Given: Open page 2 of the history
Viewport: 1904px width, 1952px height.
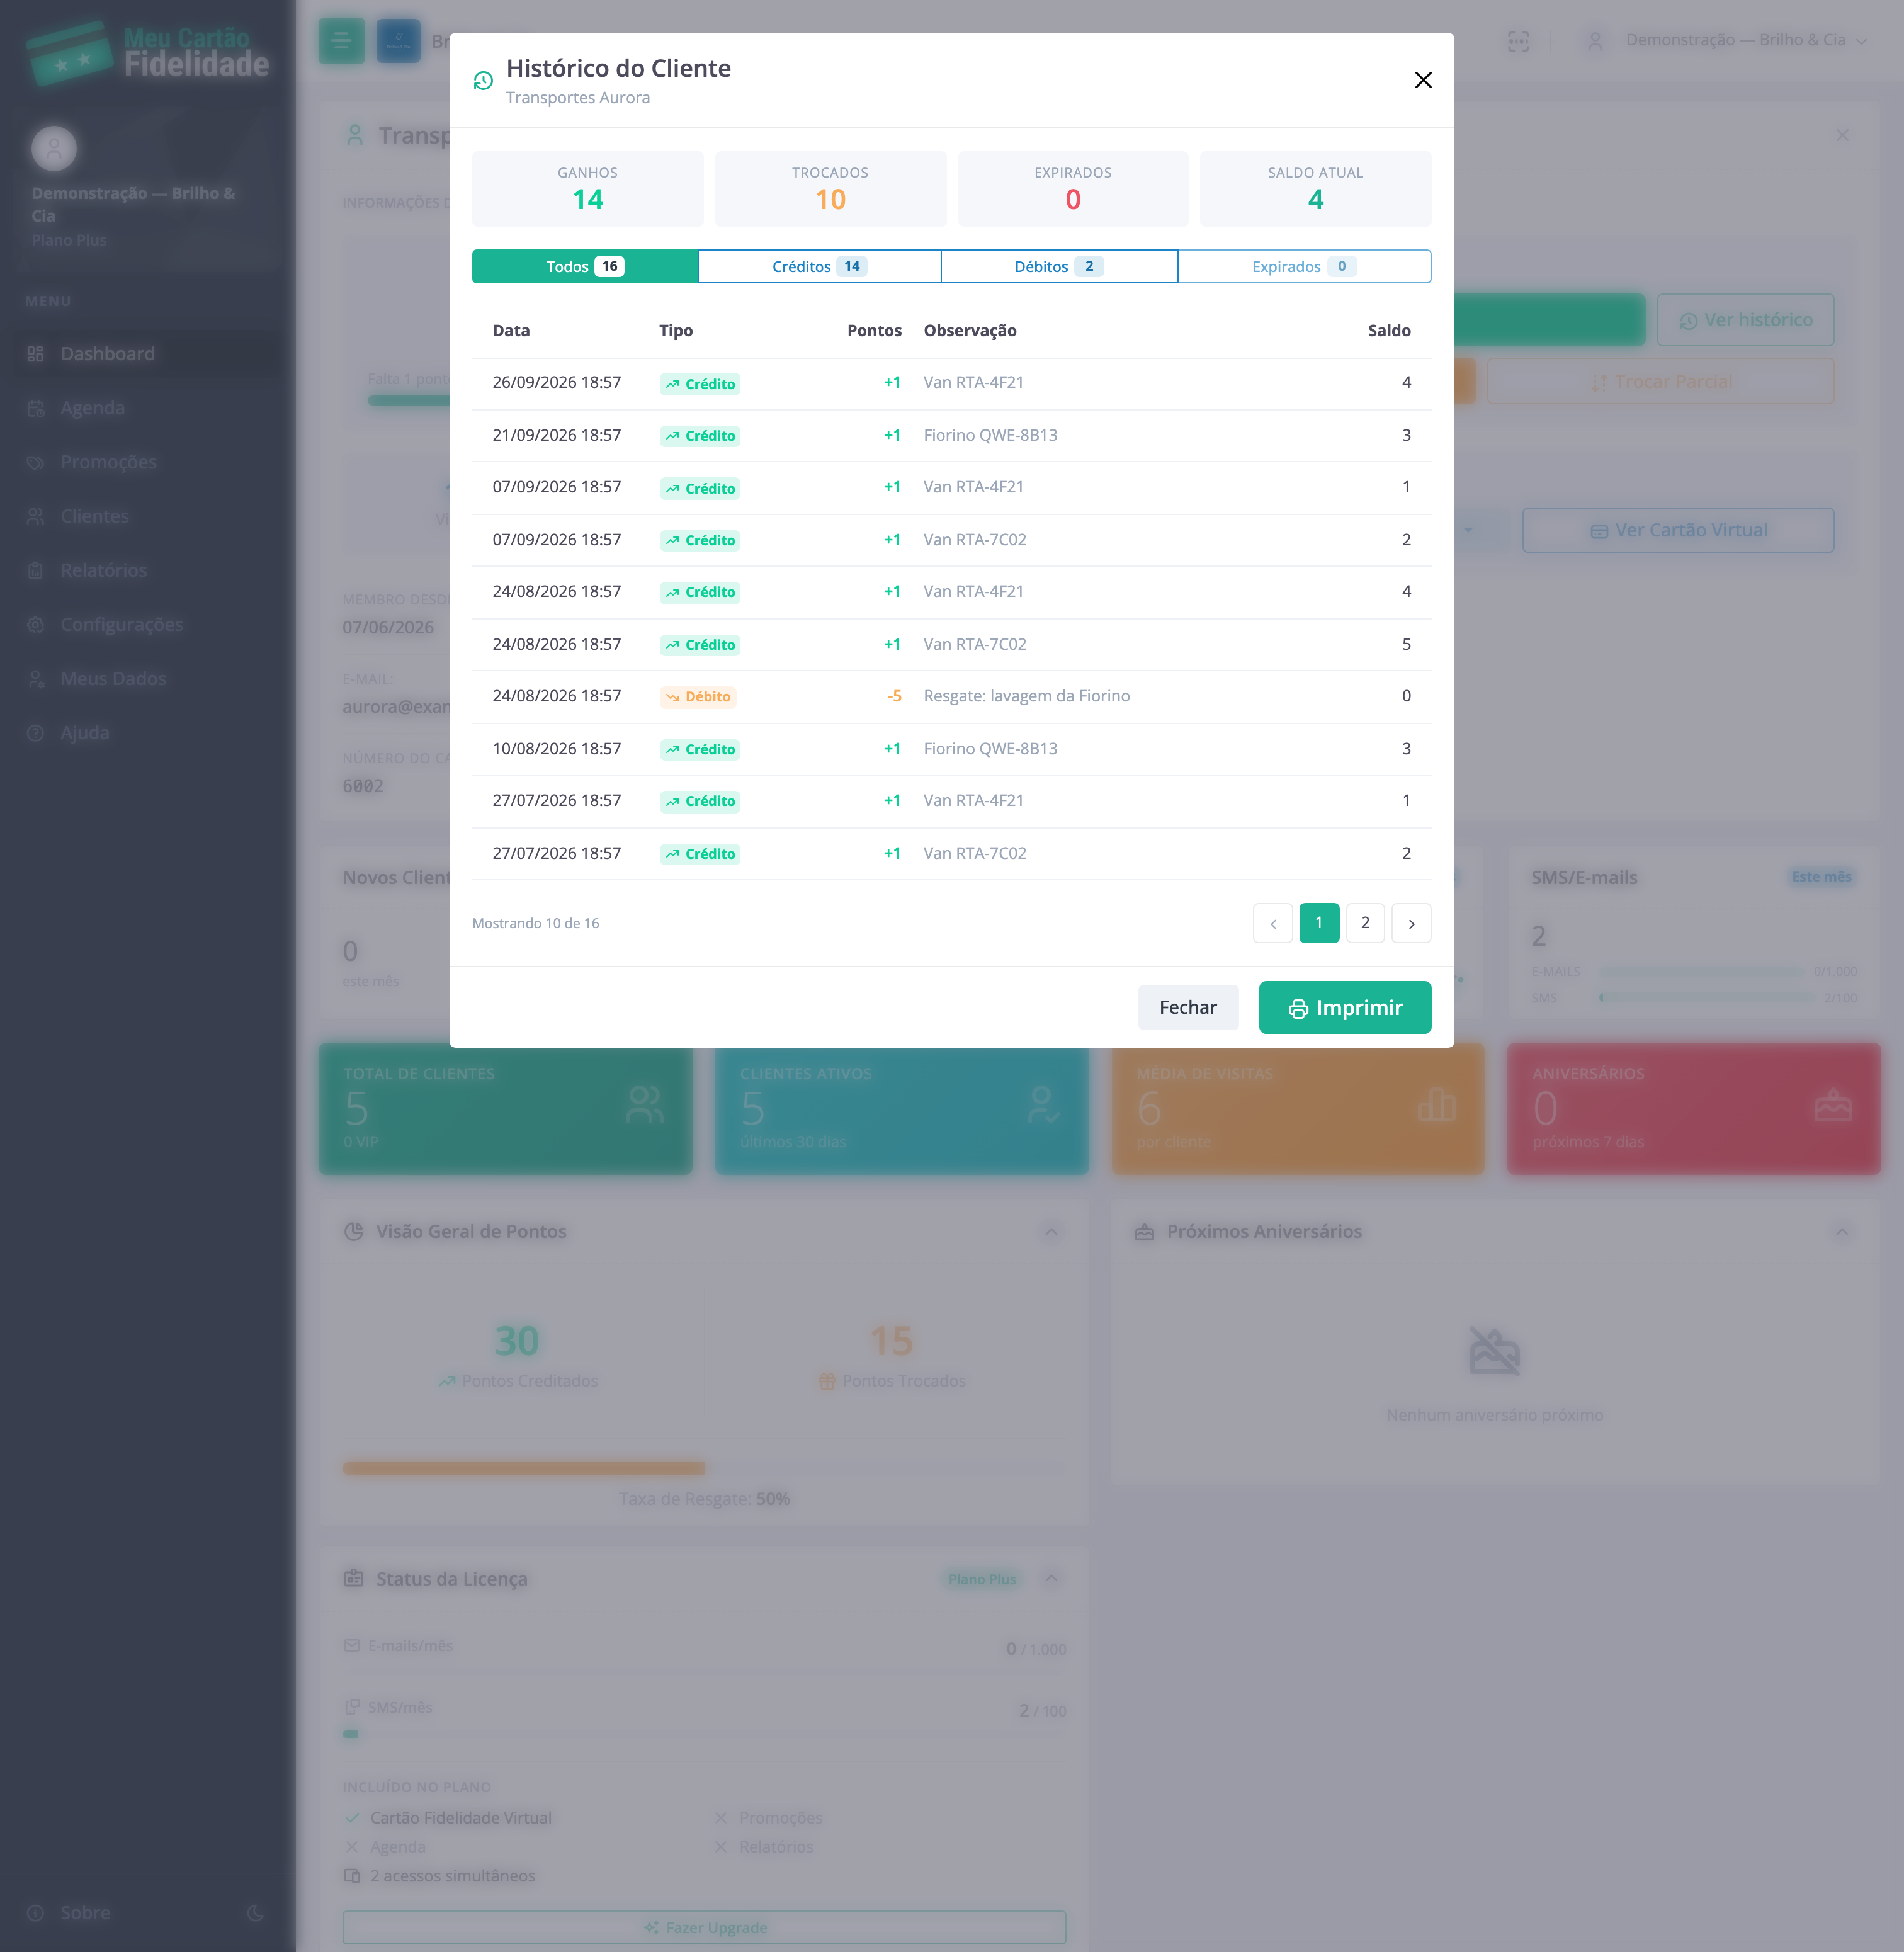Looking at the screenshot, I should point(1365,923).
